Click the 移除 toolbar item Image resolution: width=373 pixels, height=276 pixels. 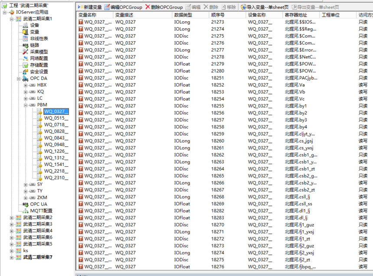[229, 7]
